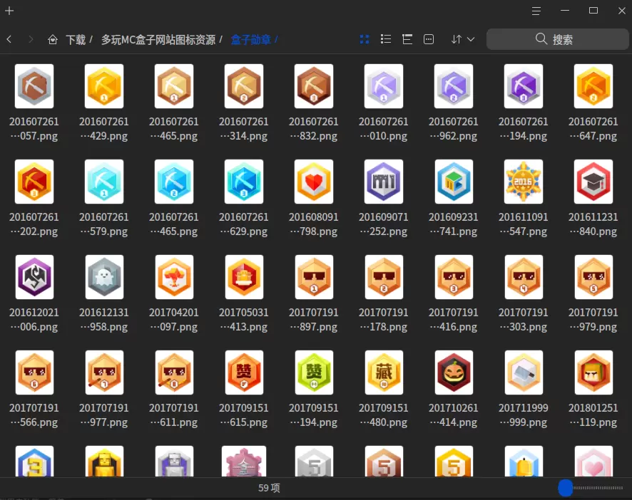
Task: Select the red heart badge …798.png
Action: pyautogui.click(x=314, y=182)
